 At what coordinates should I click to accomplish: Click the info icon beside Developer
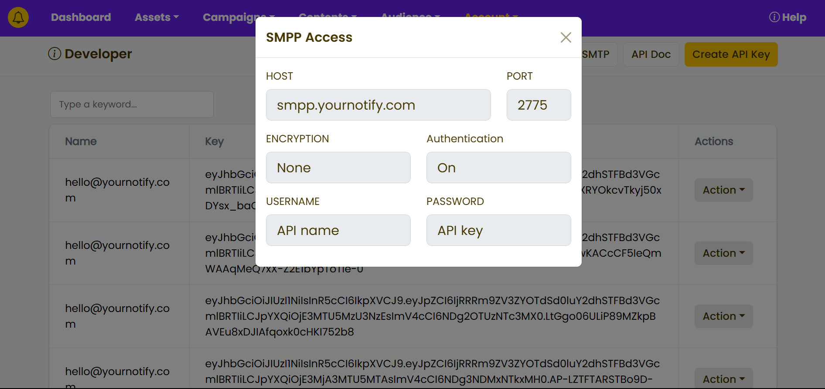(55, 54)
